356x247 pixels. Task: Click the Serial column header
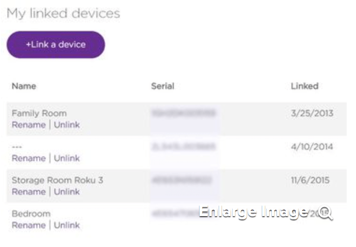coord(163,86)
